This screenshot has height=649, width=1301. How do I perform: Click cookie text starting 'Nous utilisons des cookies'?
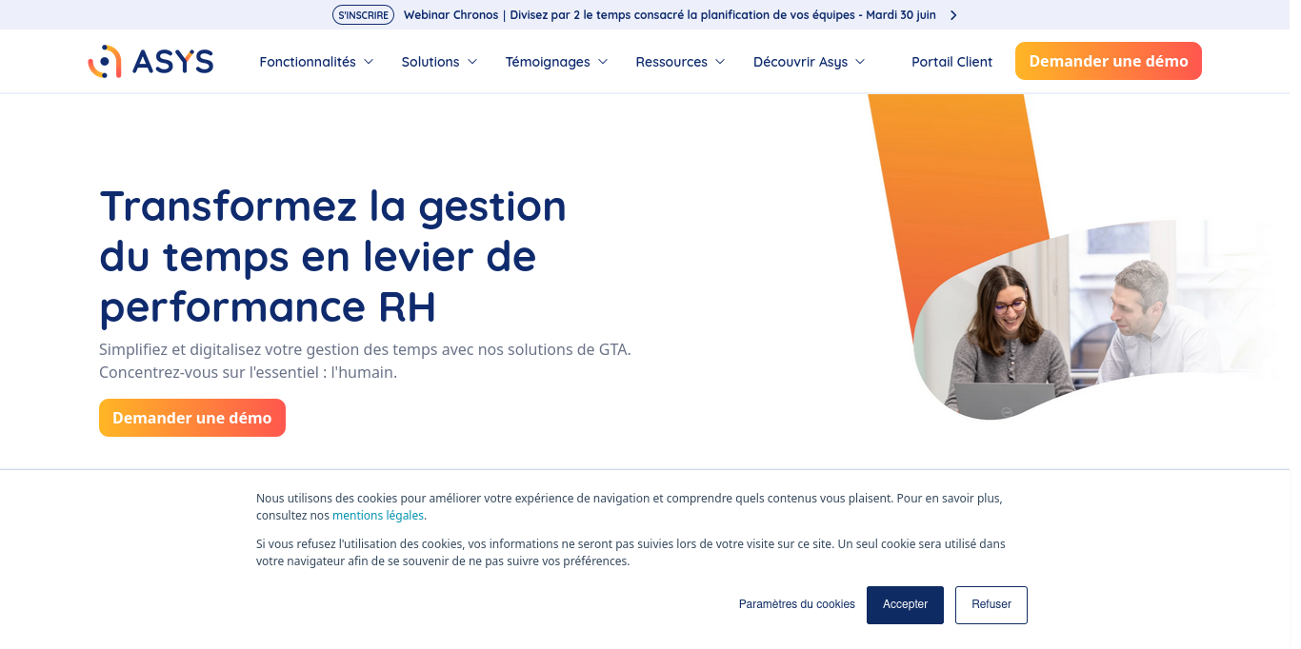(x=630, y=506)
